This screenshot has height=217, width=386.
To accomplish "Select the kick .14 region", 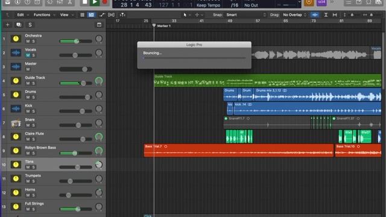I will 308,108.
